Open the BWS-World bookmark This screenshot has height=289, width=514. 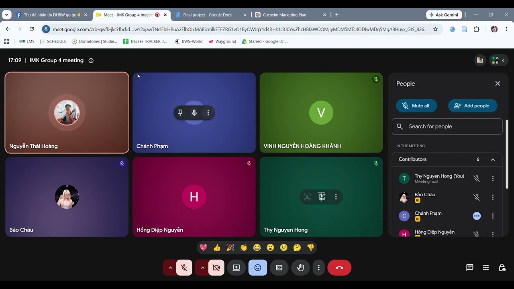(x=188, y=41)
